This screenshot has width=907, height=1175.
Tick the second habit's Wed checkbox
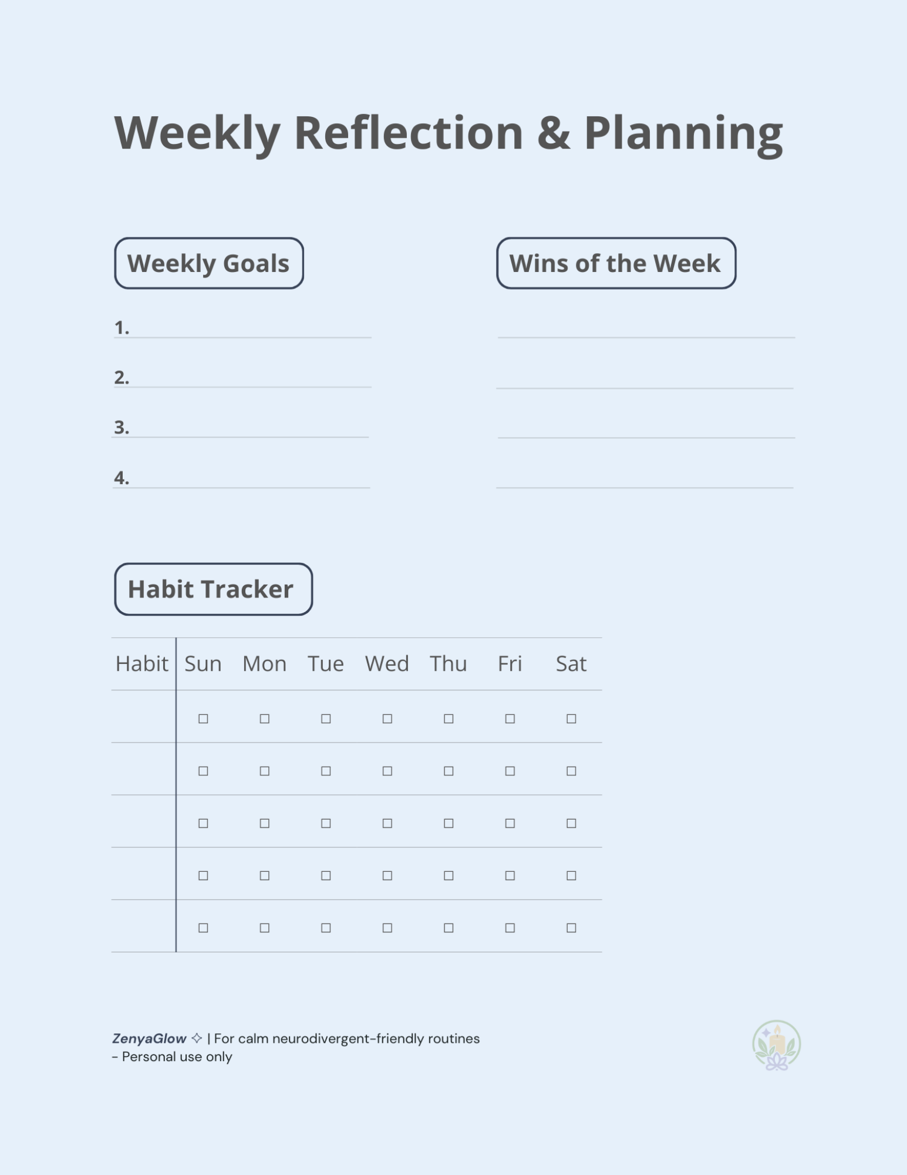tap(387, 771)
